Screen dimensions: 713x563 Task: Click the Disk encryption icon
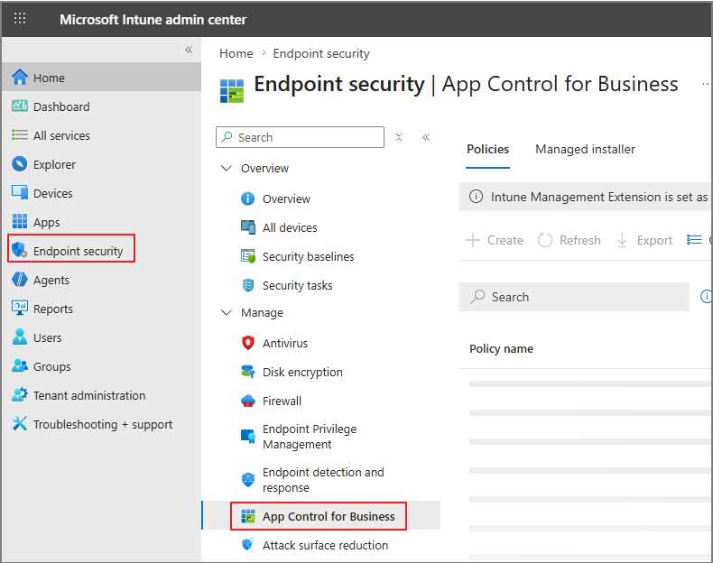pyautogui.click(x=248, y=372)
